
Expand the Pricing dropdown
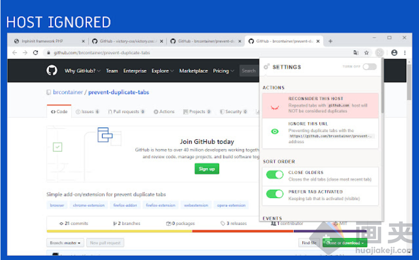(x=224, y=71)
